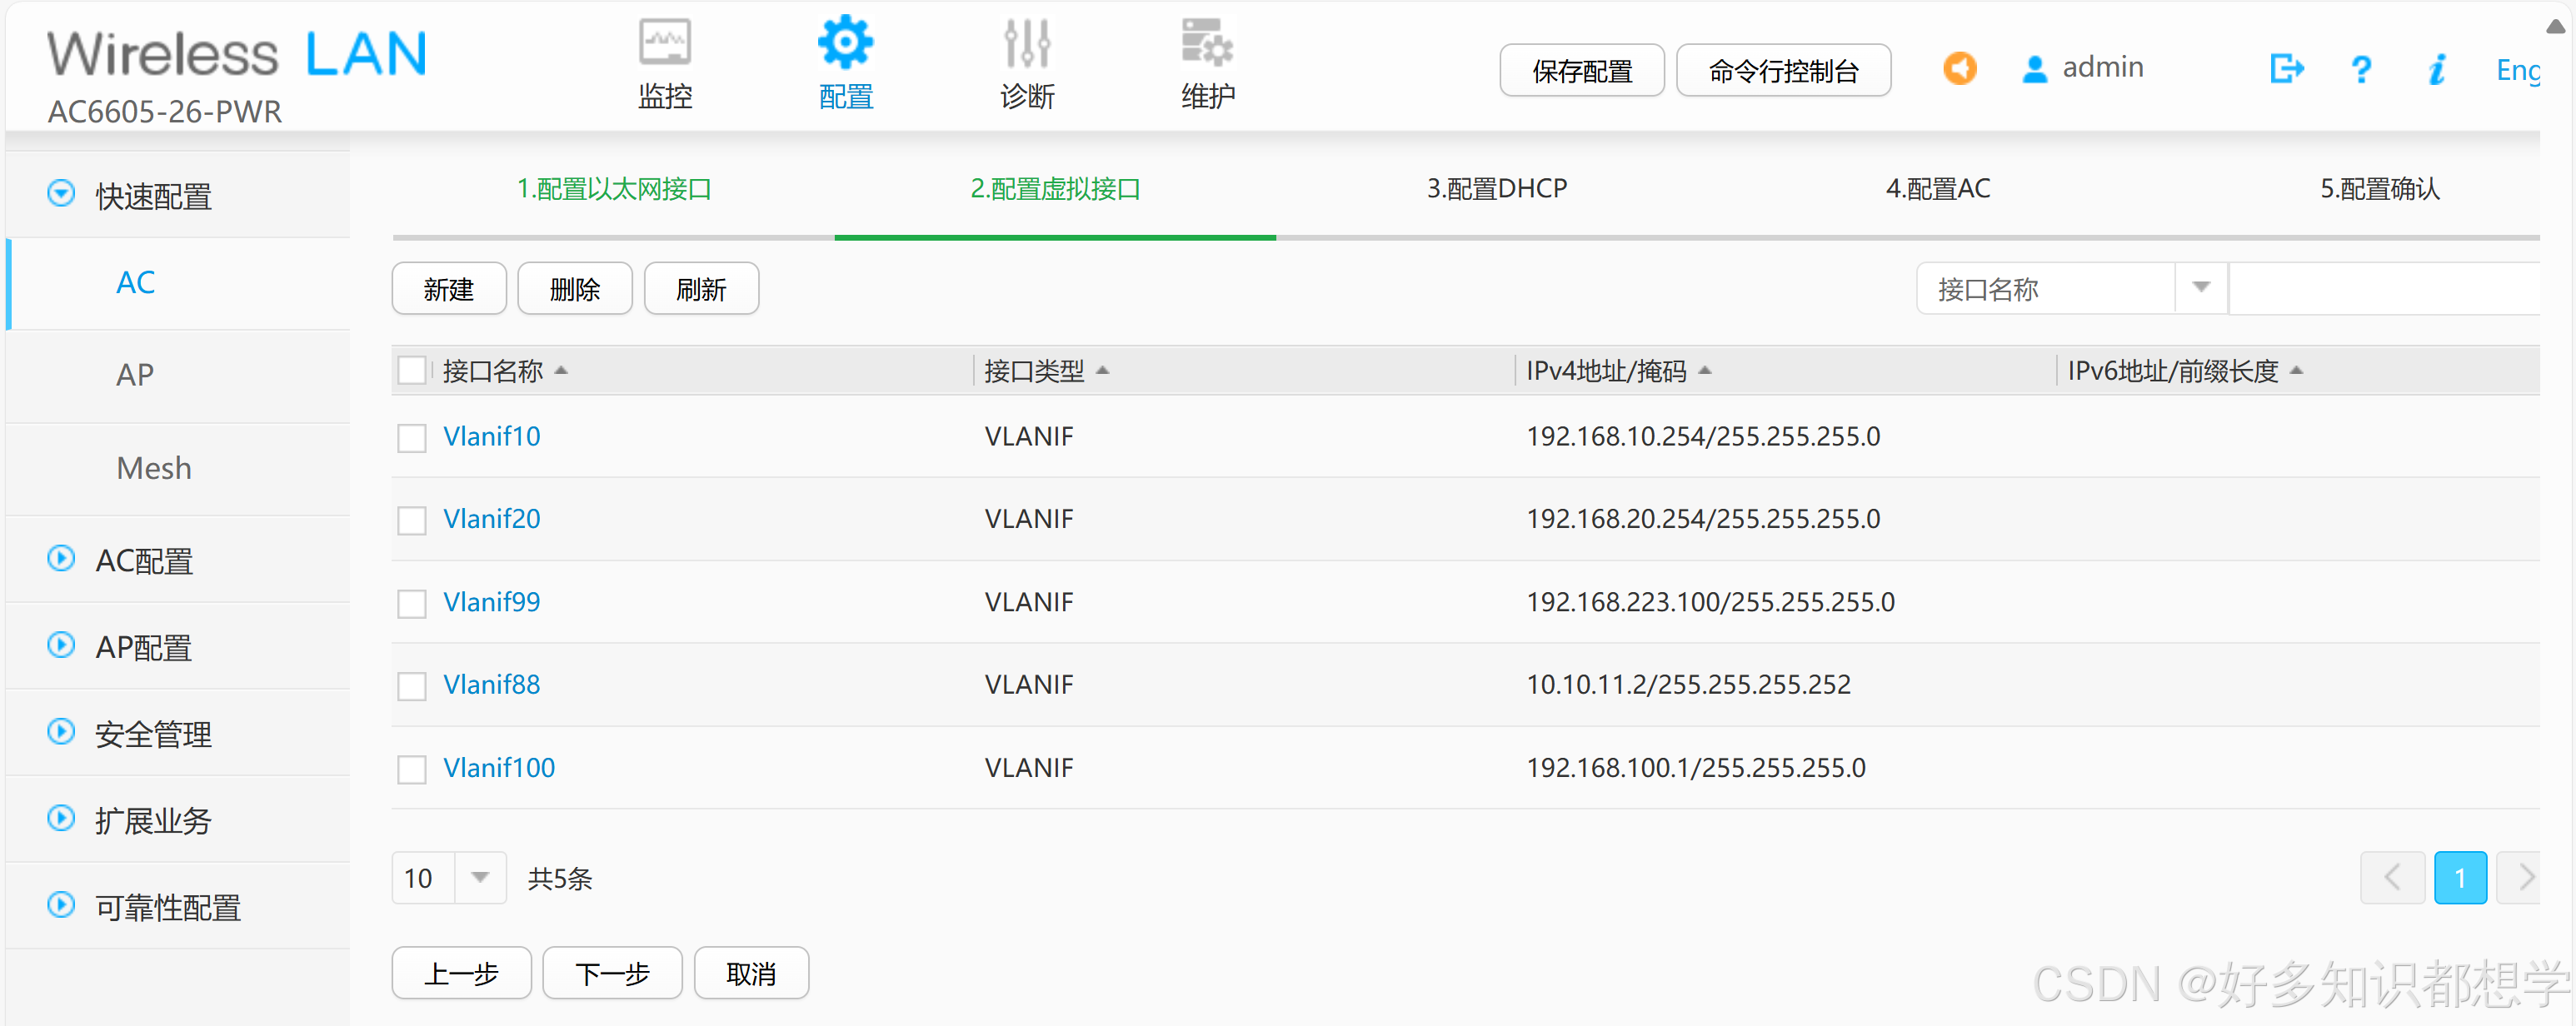
Task: Switch to the 3.配置DHCP step tab
Action: coord(1496,189)
